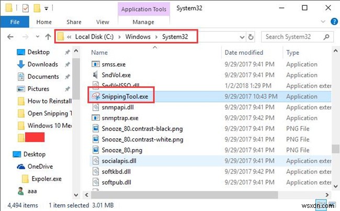Select the SndVolSSO.dll file row
Viewport: 340px width, 211px height.
[x=210, y=86]
